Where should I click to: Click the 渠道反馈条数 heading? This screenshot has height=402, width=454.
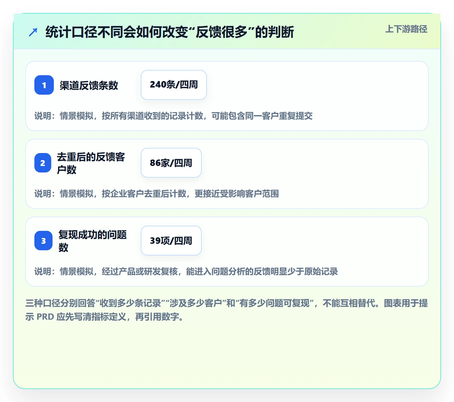(x=89, y=85)
